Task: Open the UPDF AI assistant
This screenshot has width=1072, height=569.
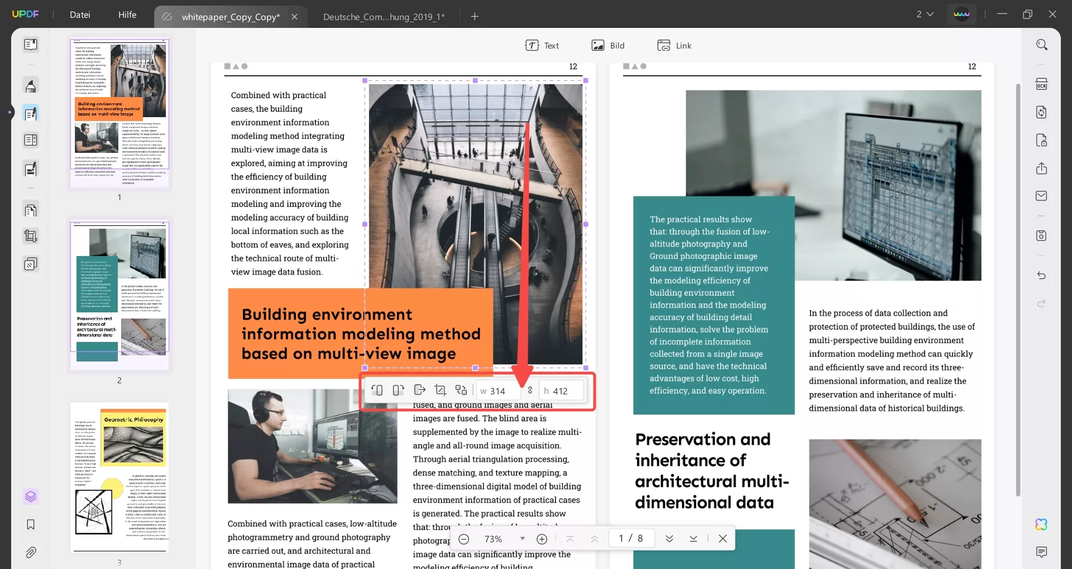Action: (x=1042, y=524)
